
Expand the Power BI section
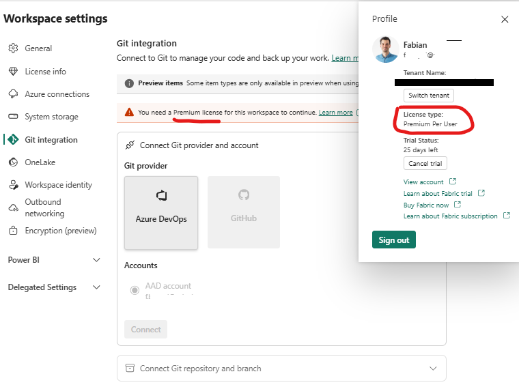click(x=54, y=260)
